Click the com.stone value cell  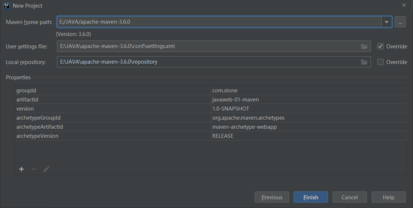309,91
